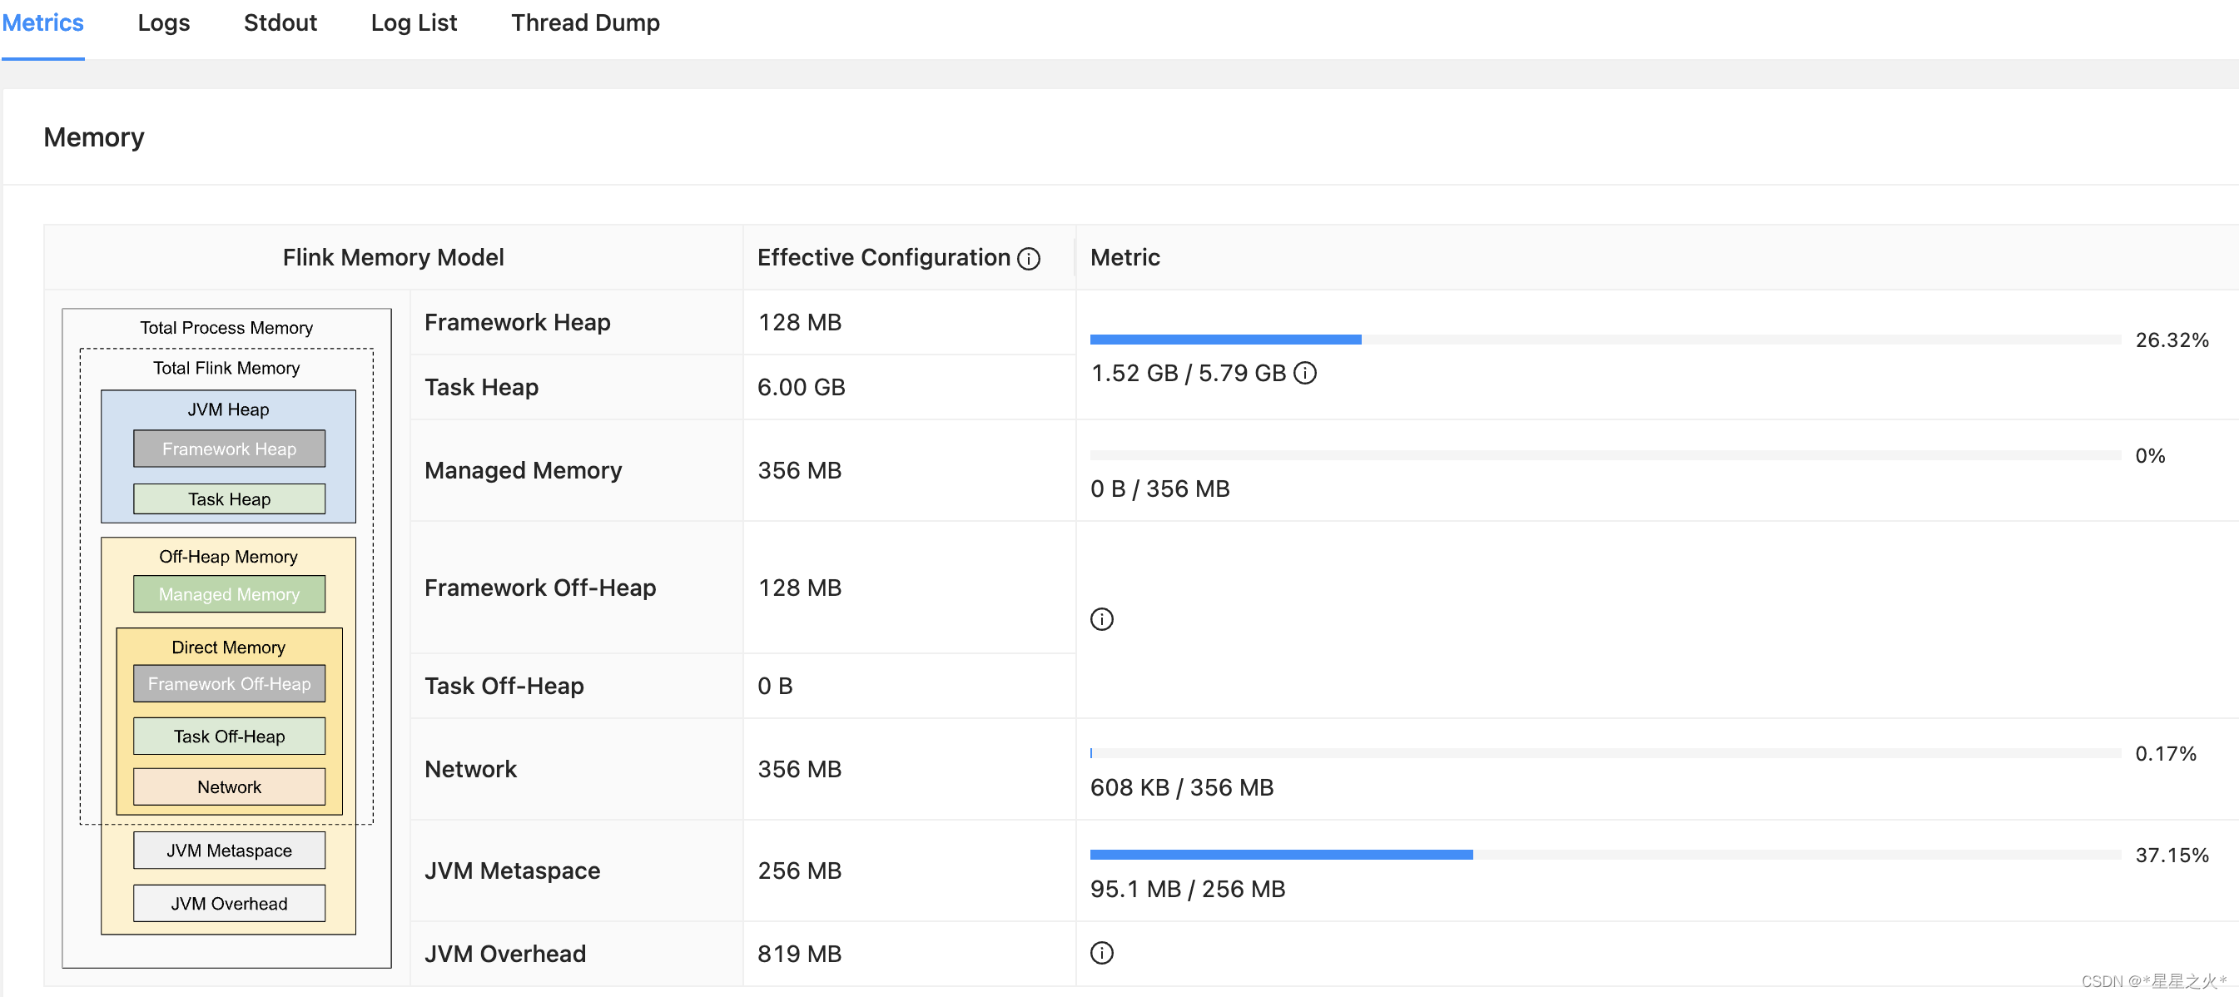The image size is (2239, 997).
Task: Click the Network memory usage bar
Action: pos(1604,753)
